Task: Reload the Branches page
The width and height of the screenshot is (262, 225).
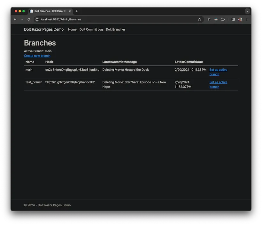Action: coord(29,19)
